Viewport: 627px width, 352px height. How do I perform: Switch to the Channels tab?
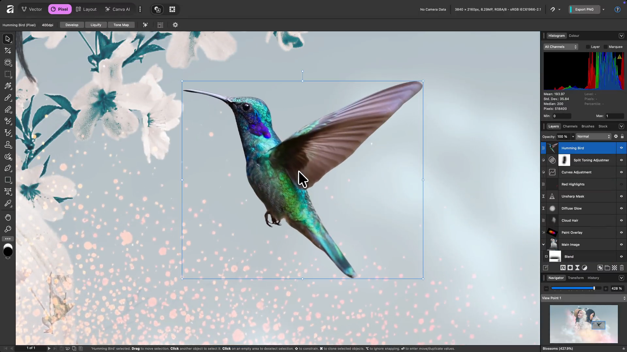(570, 126)
